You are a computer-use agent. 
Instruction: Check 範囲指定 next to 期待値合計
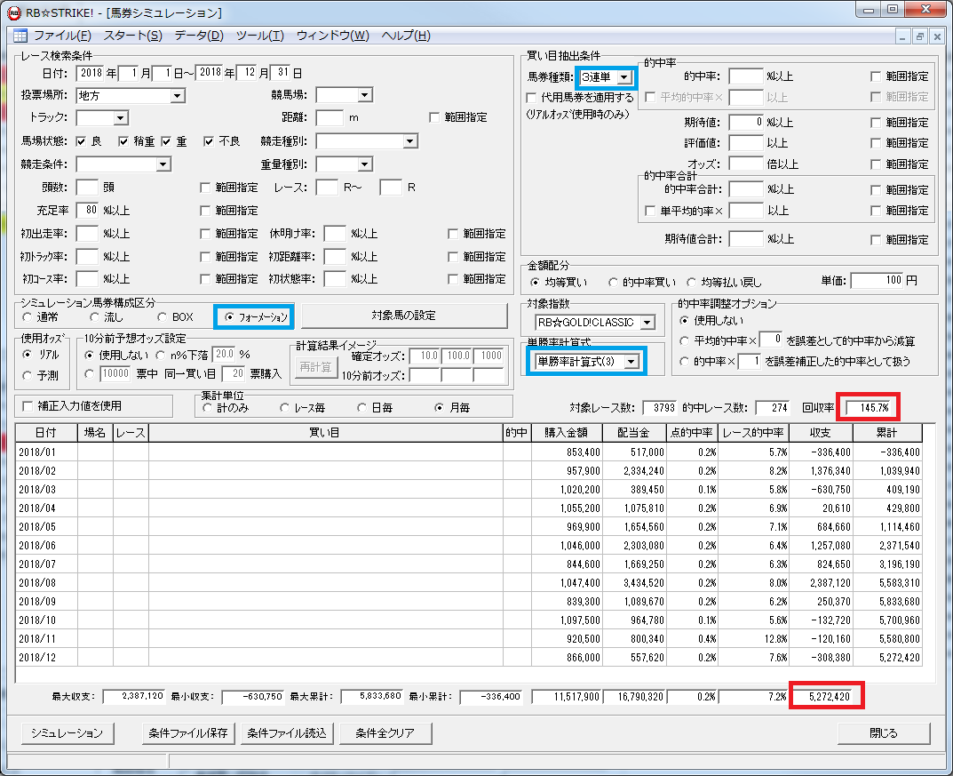click(x=876, y=240)
